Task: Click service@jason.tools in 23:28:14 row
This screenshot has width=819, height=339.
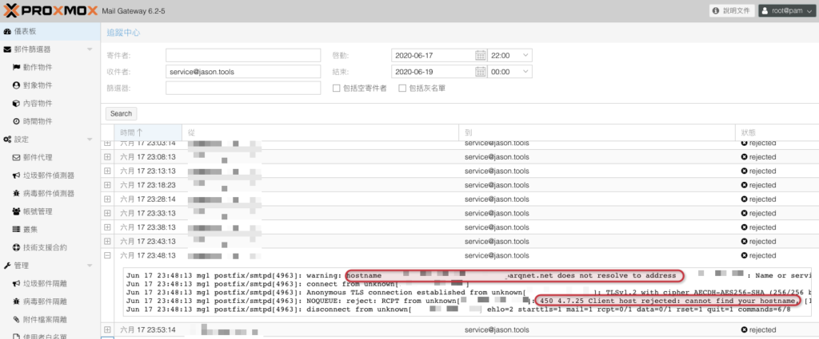Action: (x=497, y=199)
